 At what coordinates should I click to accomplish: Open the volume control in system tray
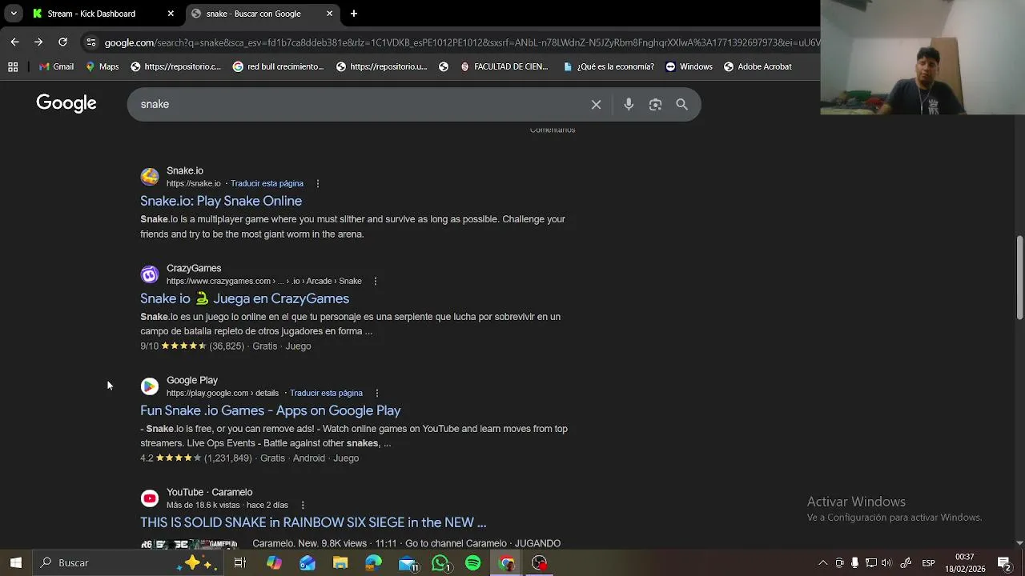point(886,562)
